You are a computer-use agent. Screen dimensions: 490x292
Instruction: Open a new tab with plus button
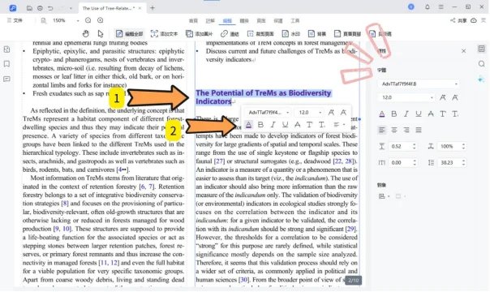coord(153,8)
